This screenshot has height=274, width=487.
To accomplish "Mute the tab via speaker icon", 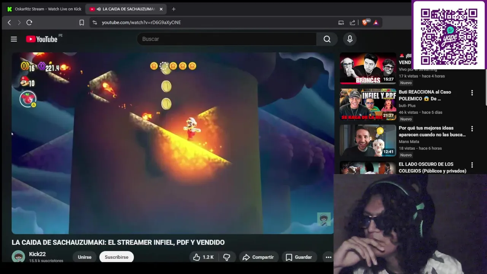I will coord(99,9).
